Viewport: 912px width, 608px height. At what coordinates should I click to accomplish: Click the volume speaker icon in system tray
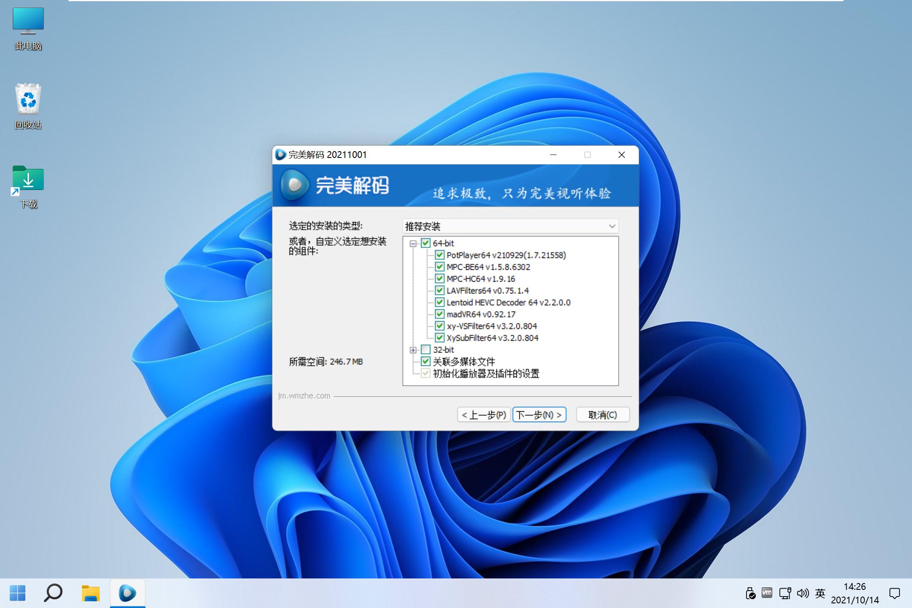[803, 593]
